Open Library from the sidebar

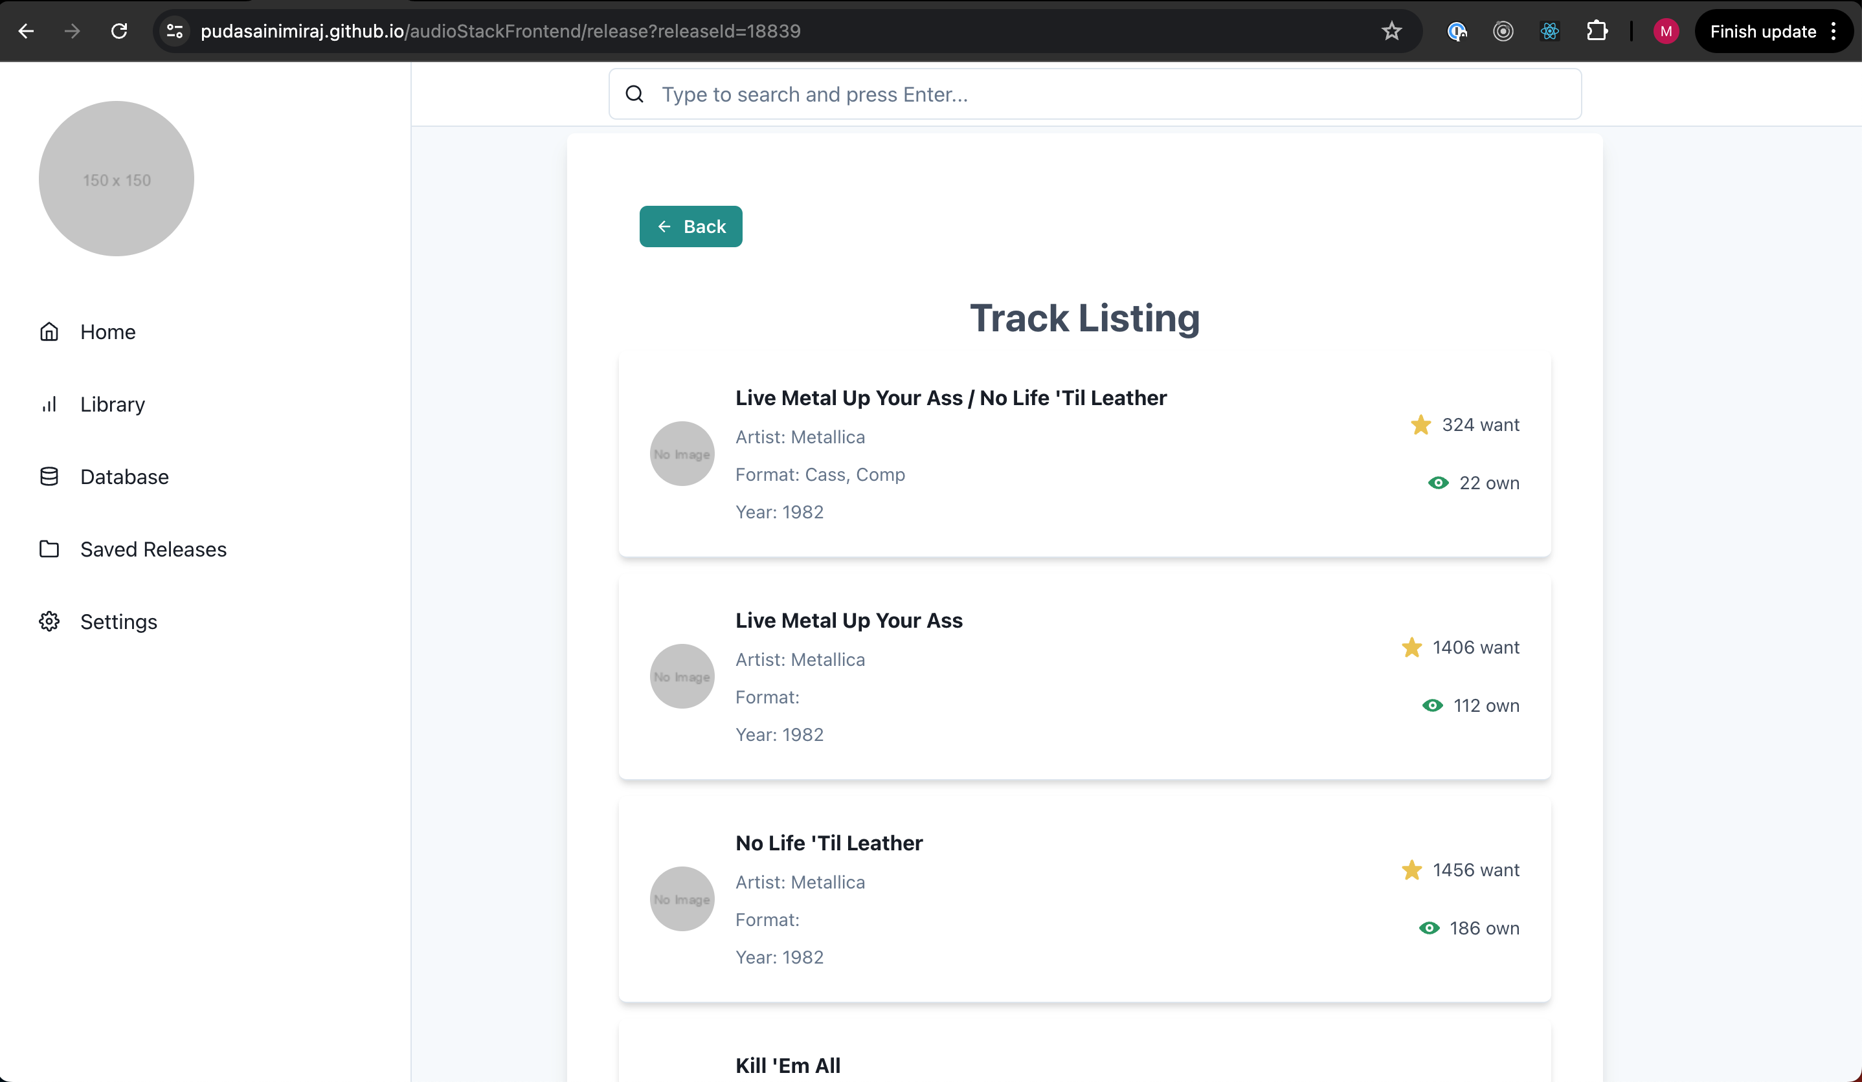pos(112,404)
